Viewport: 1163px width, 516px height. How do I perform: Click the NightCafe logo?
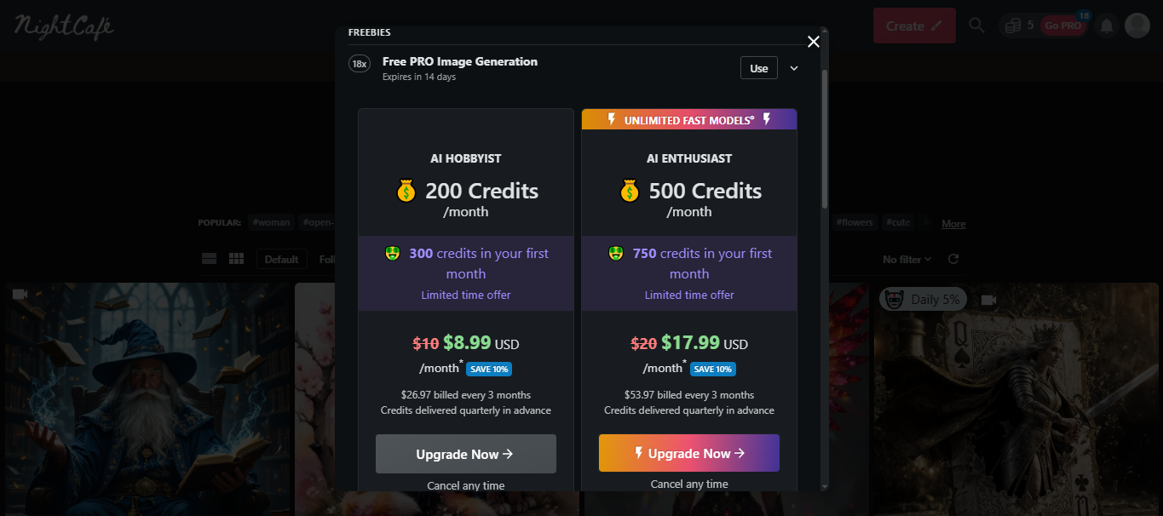pyautogui.click(x=64, y=26)
